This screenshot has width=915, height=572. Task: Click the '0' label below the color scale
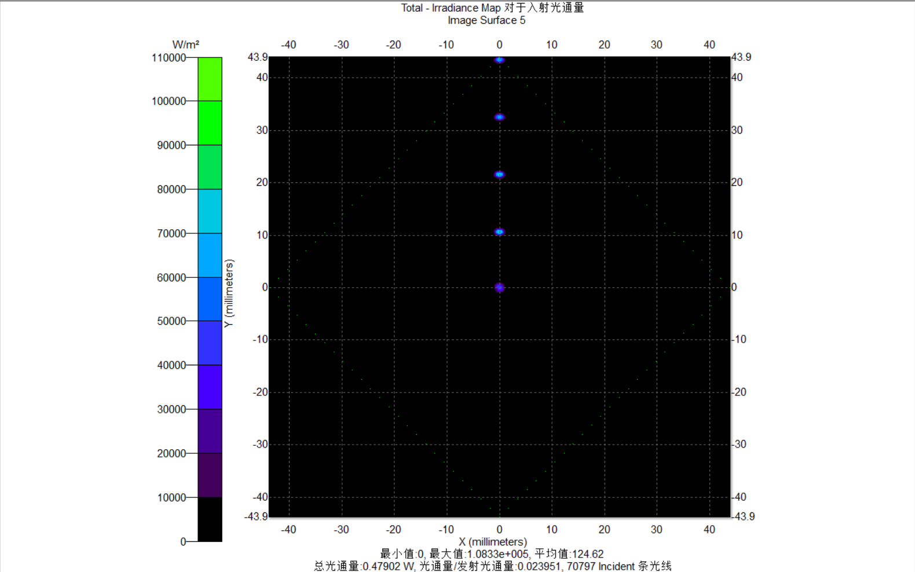[183, 542]
